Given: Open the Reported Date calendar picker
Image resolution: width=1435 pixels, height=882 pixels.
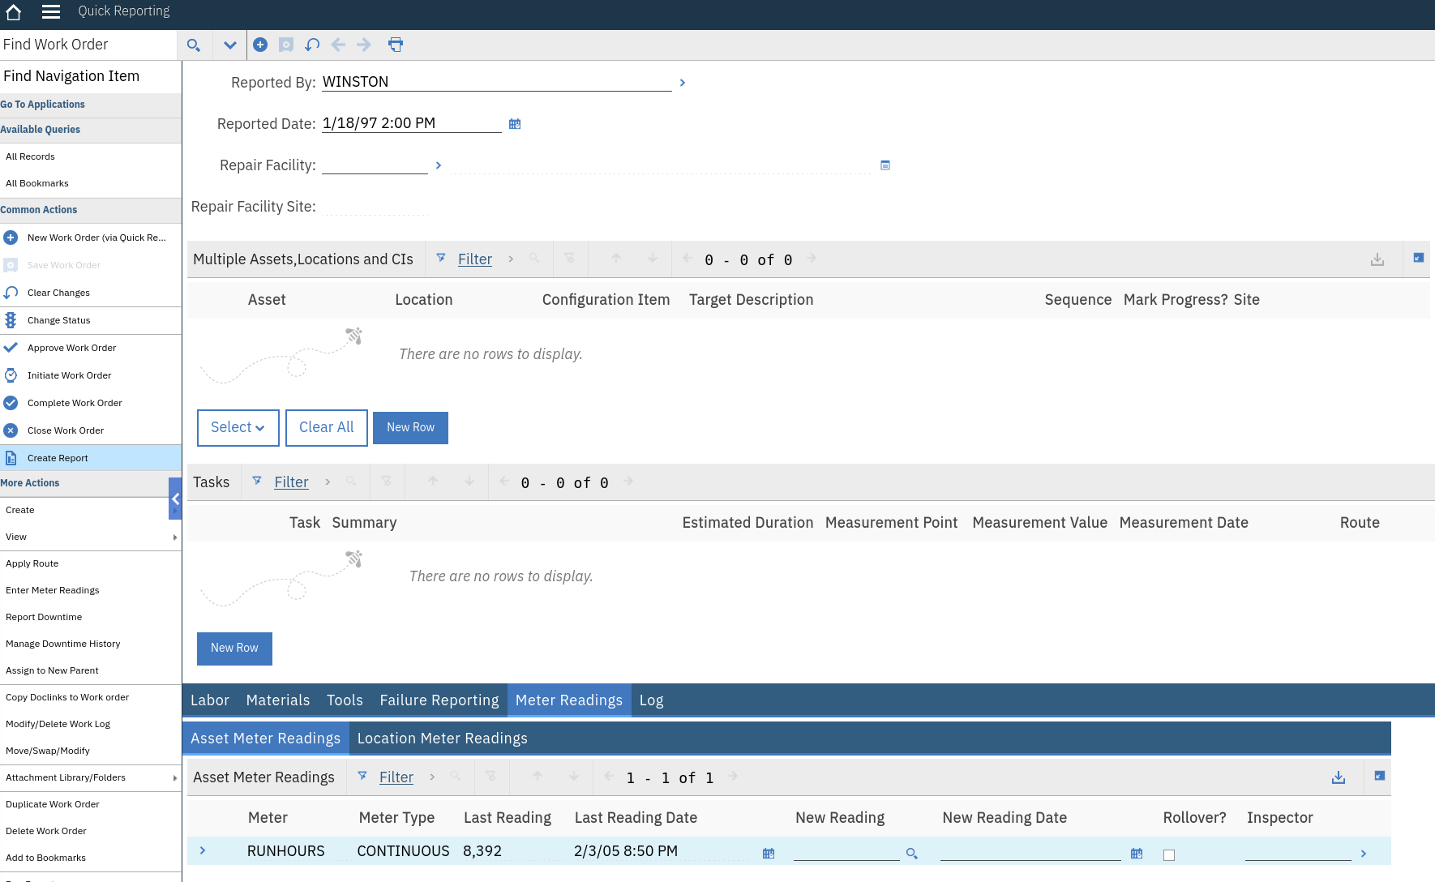Looking at the screenshot, I should tap(515, 124).
